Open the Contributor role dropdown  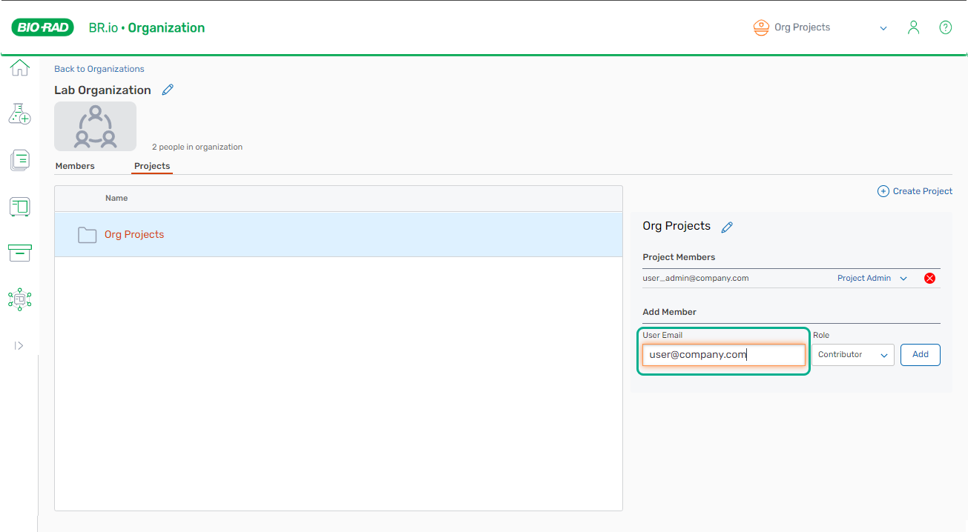(x=852, y=355)
